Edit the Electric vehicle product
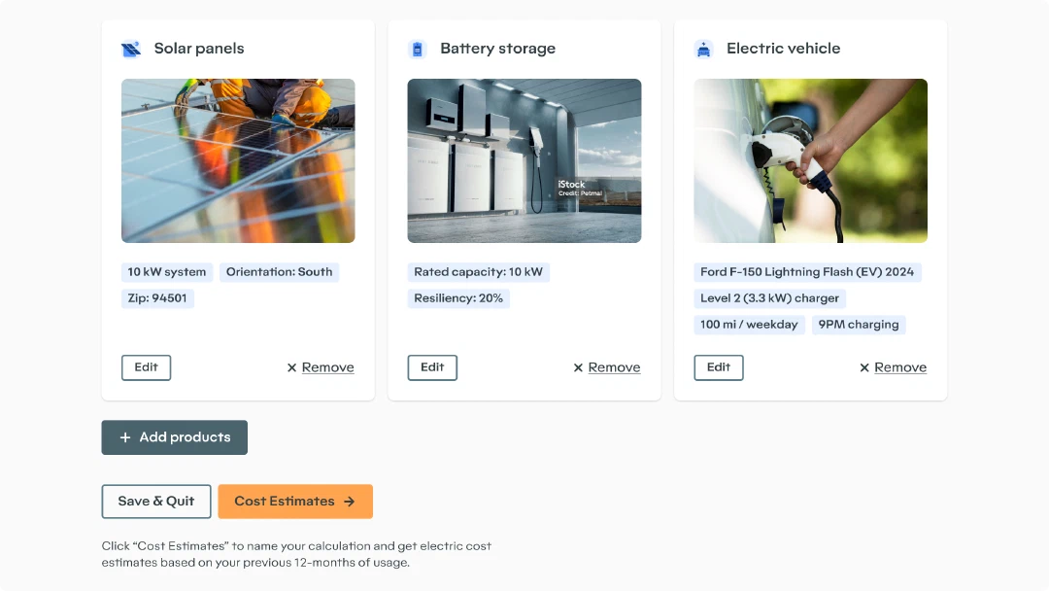Screen dimensions: 1049x591 (719, 367)
